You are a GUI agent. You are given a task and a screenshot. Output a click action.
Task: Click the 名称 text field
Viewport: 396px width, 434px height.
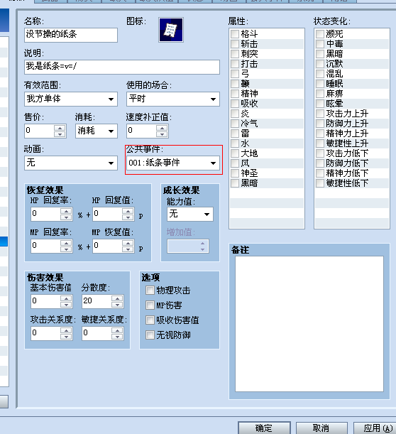[x=71, y=35]
